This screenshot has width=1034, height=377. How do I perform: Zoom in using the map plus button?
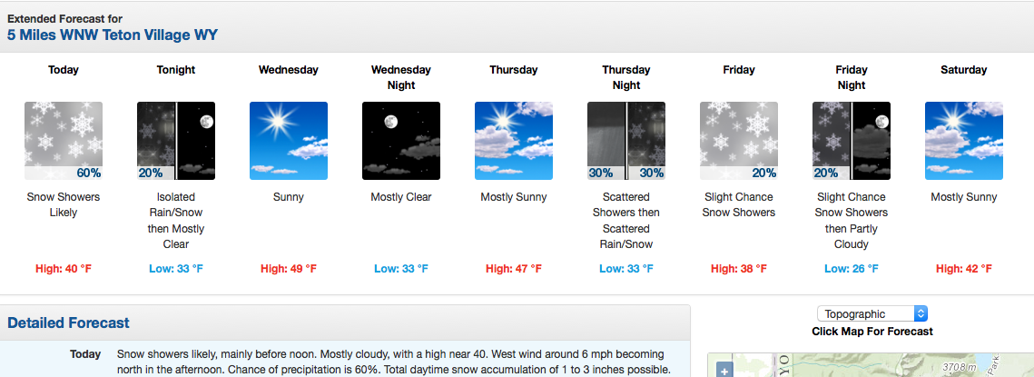point(724,371)
